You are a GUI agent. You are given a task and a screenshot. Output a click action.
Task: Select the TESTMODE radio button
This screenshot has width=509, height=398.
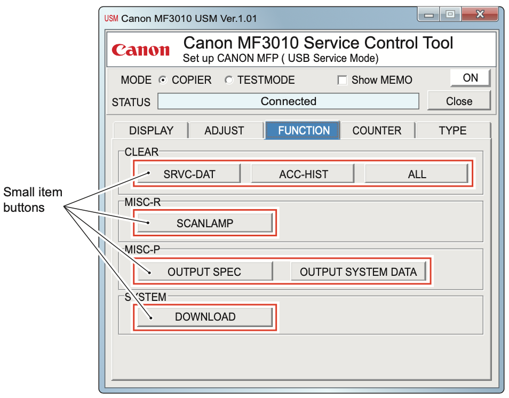229,80
